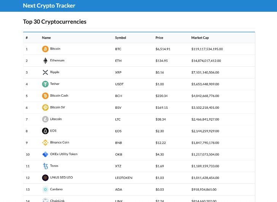Click the OKB symbol cell
The image size is (277, 202).
click(x=119, y=154)
